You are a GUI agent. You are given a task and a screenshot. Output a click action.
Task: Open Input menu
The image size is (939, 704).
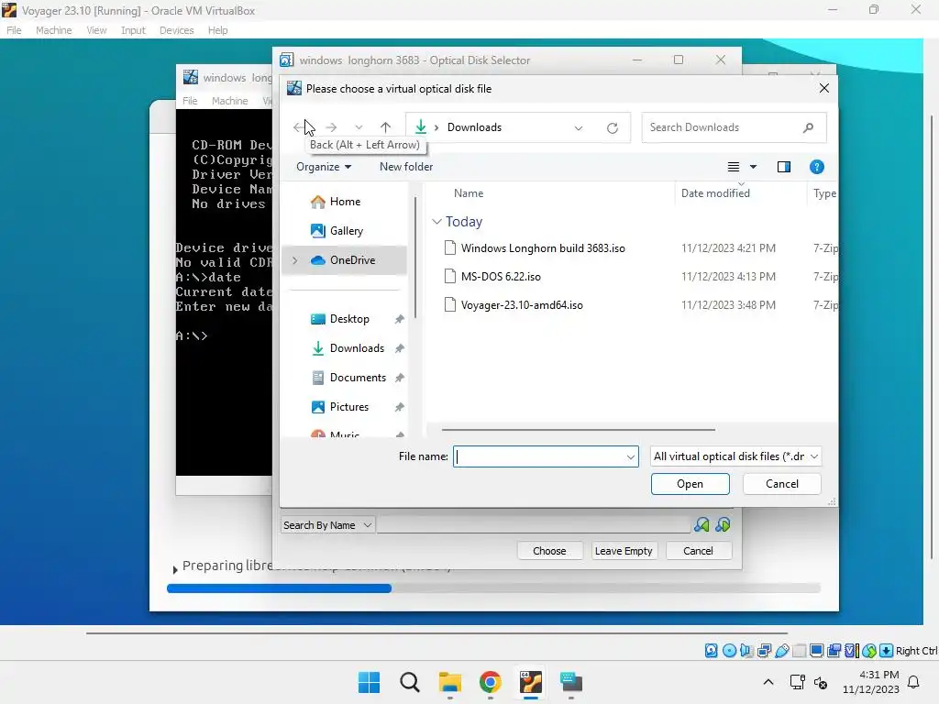(133, 30)
